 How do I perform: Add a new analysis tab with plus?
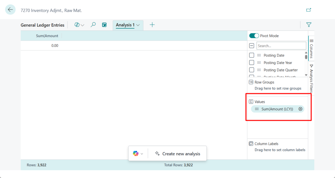coord(152,25)
